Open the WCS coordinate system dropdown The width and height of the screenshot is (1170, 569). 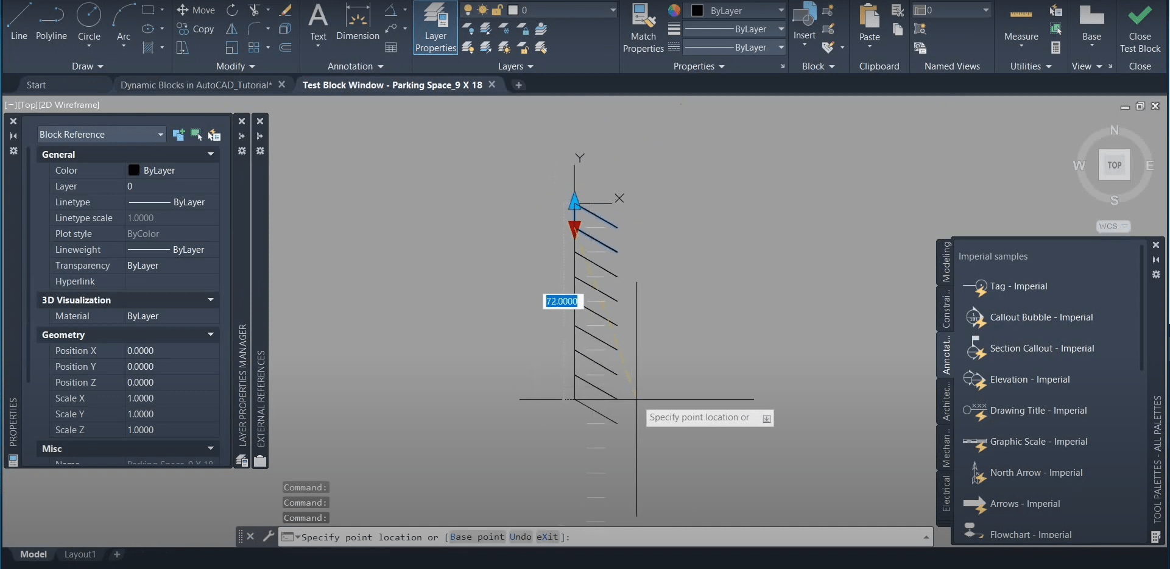(1113, 226)
